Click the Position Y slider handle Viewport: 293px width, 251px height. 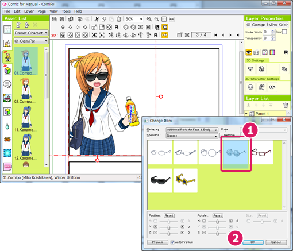click(169, 227)
